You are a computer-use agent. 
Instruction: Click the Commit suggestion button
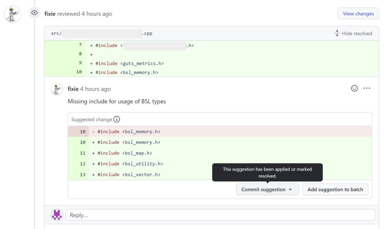pyautogui.click(x=263, y=189)
